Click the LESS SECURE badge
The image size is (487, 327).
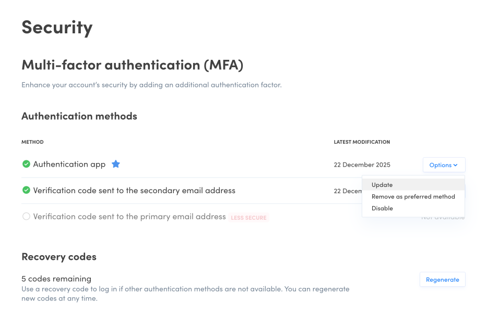pyautogui.click(x=248, y=218)
